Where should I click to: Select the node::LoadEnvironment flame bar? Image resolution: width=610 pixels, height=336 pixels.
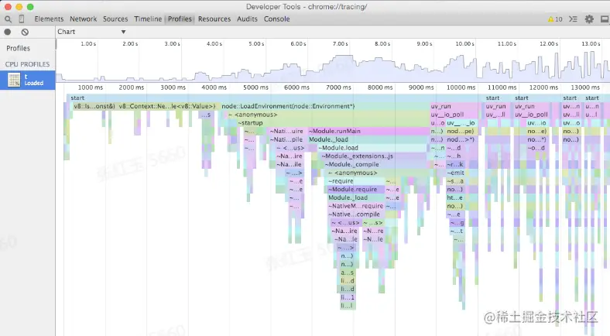(x=325, y=106)
